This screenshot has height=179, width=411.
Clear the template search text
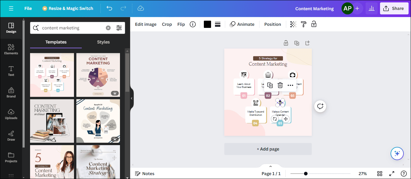pyautogui.click(x=108, y=28)
